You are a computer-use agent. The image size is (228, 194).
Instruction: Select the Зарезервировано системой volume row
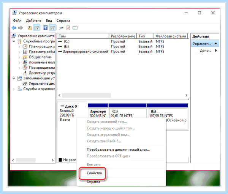click(x=123, y=52)
